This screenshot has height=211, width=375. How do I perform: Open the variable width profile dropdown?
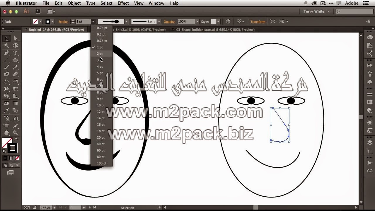click(126, 22)
